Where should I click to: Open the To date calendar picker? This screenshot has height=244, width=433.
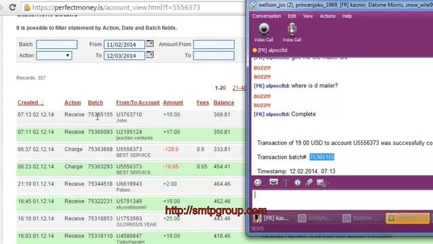click(150, 54)
